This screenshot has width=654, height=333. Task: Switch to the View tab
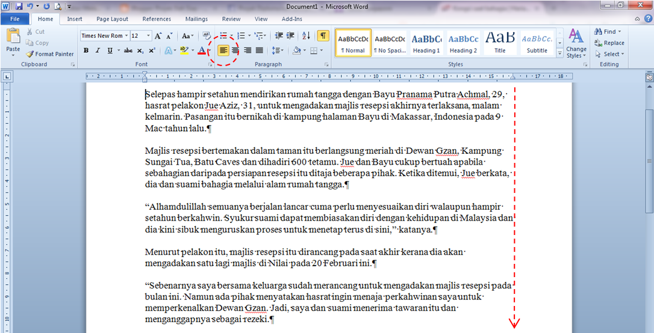pyautogui.click(x=261, y=19)
